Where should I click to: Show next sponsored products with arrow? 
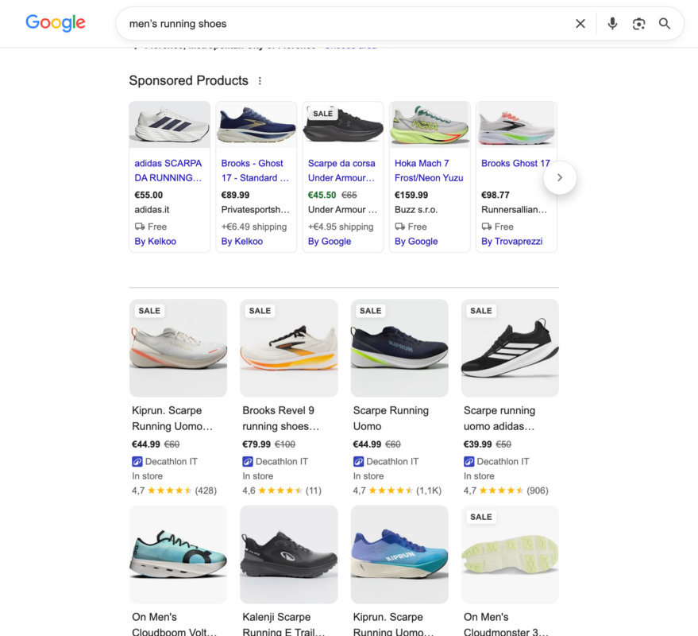[560, 177]
